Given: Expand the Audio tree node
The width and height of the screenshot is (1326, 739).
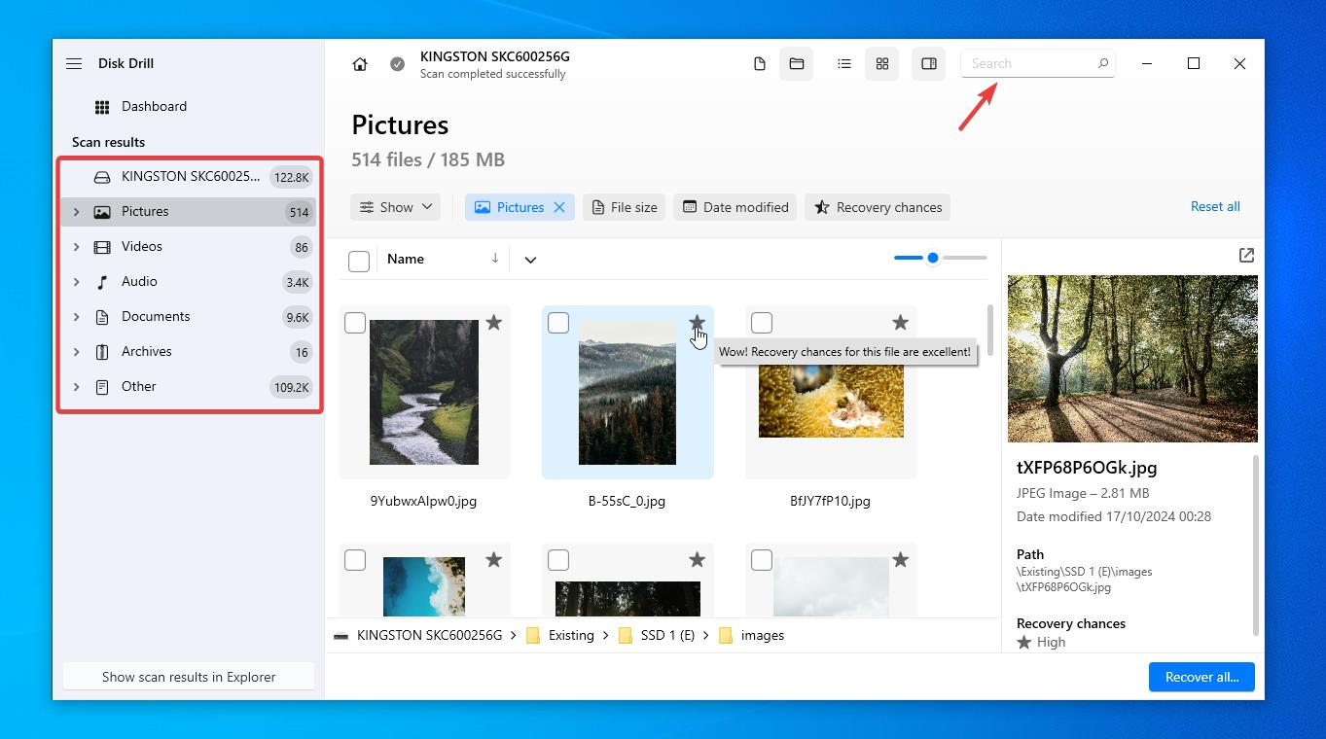Looking at the screenshot, I should coord(76,282).
